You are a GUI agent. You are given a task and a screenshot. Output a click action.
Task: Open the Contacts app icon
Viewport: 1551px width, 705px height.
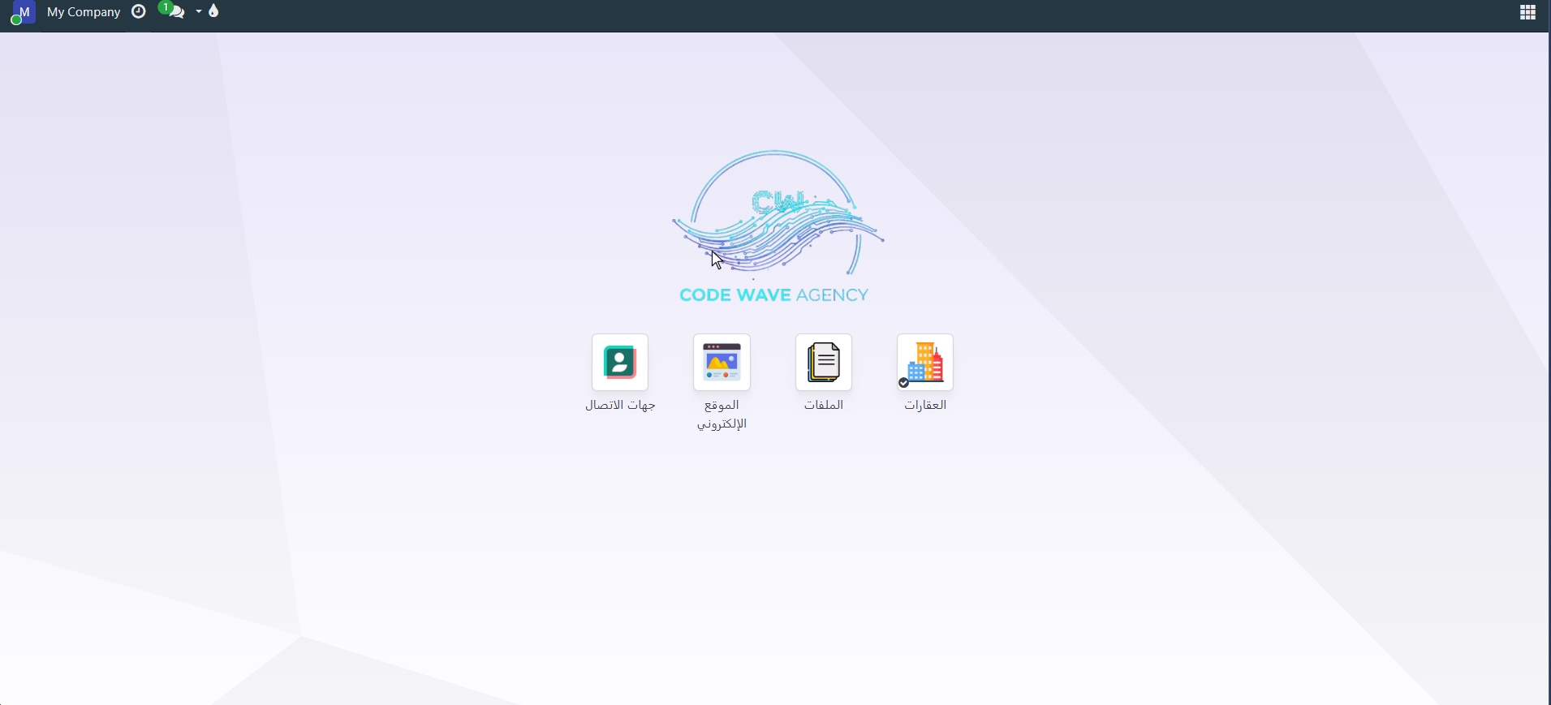(x=620, y=363)
